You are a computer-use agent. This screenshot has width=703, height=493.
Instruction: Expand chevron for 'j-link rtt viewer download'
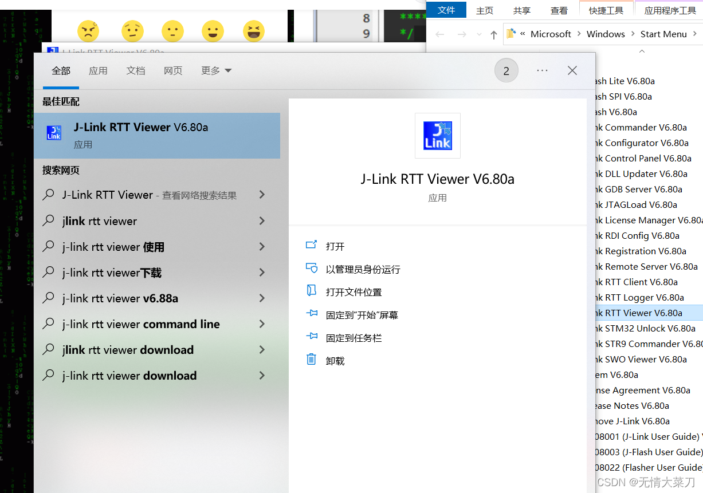point(262,375)
